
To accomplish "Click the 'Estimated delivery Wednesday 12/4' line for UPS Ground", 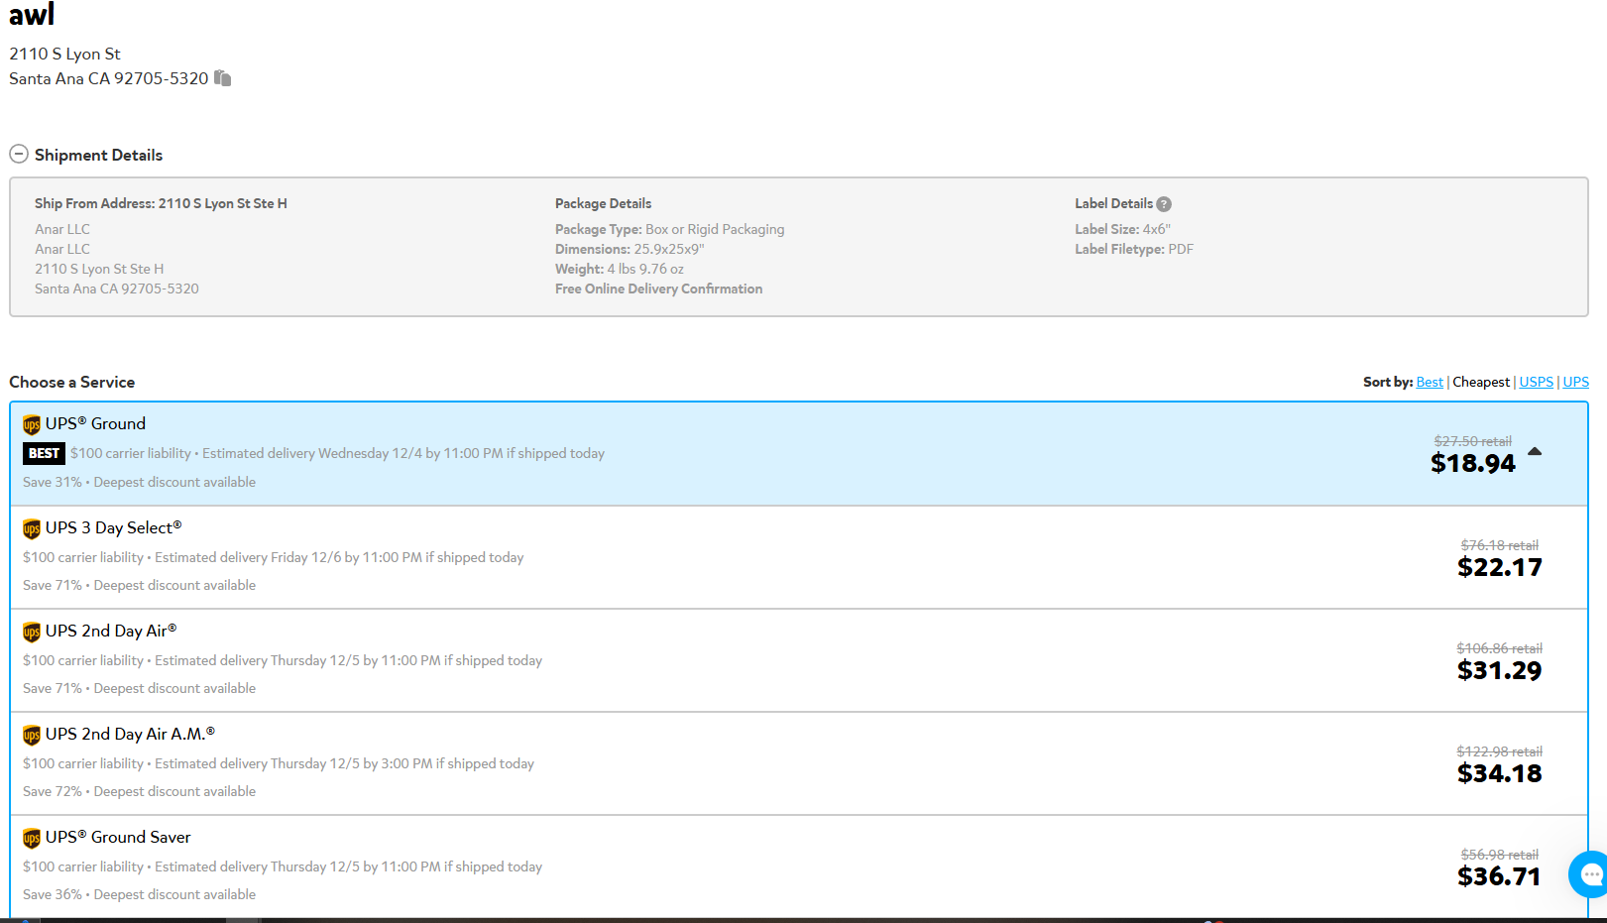I will point(337,453).
